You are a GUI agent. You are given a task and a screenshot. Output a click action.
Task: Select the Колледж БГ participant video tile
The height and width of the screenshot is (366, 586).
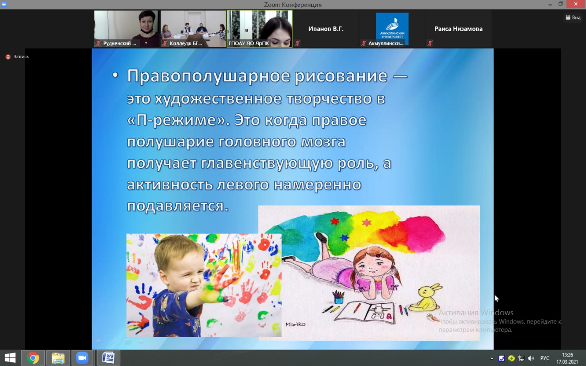193,28
